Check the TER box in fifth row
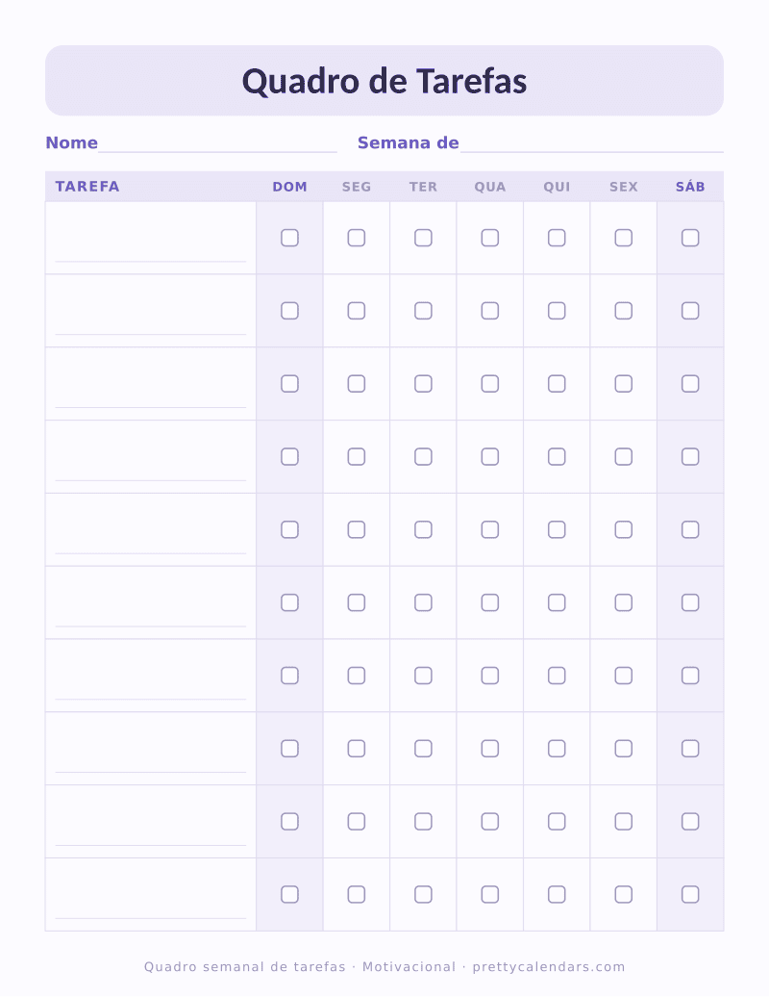 (423, 529)
